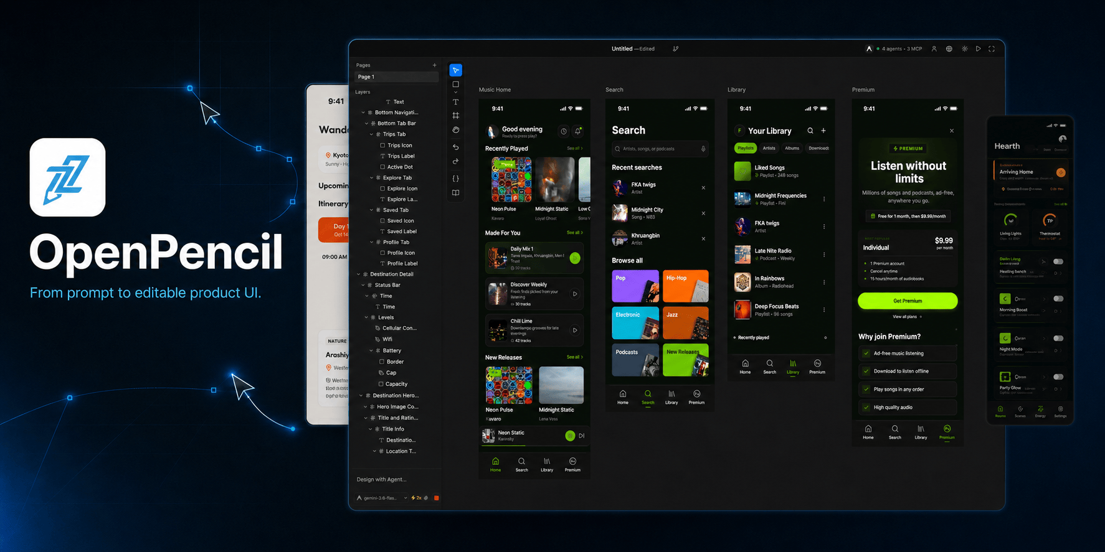Open the history clock icon on Music Home
This screenshot has height=552, width=1105.
[x=564, y=131]
